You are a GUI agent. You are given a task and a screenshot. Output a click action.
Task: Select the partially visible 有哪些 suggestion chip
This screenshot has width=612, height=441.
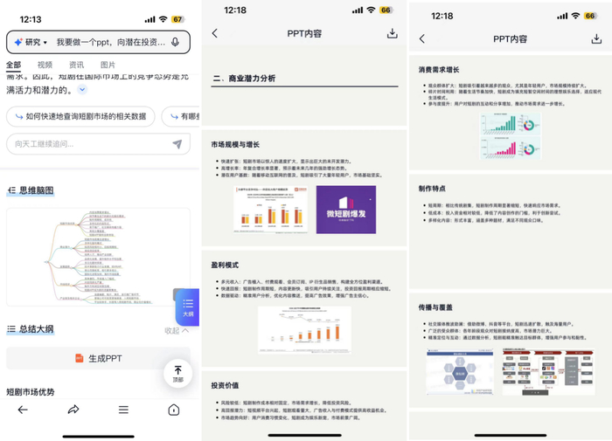pos(181,116)
